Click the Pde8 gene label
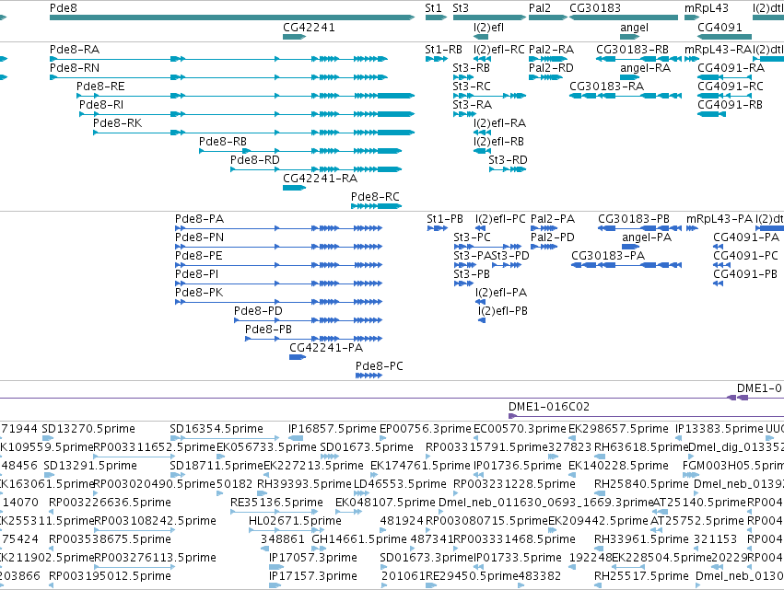This screenshot has height=590, width=784. [64, 8]
